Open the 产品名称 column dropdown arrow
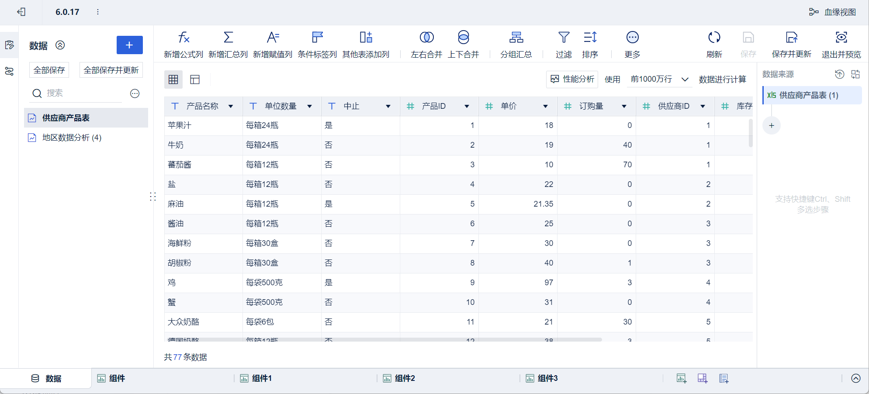 (x=231, y=107)
